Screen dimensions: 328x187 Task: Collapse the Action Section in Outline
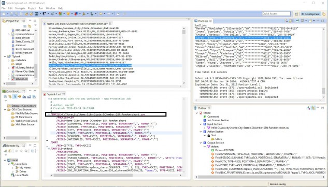coord(201,132)
